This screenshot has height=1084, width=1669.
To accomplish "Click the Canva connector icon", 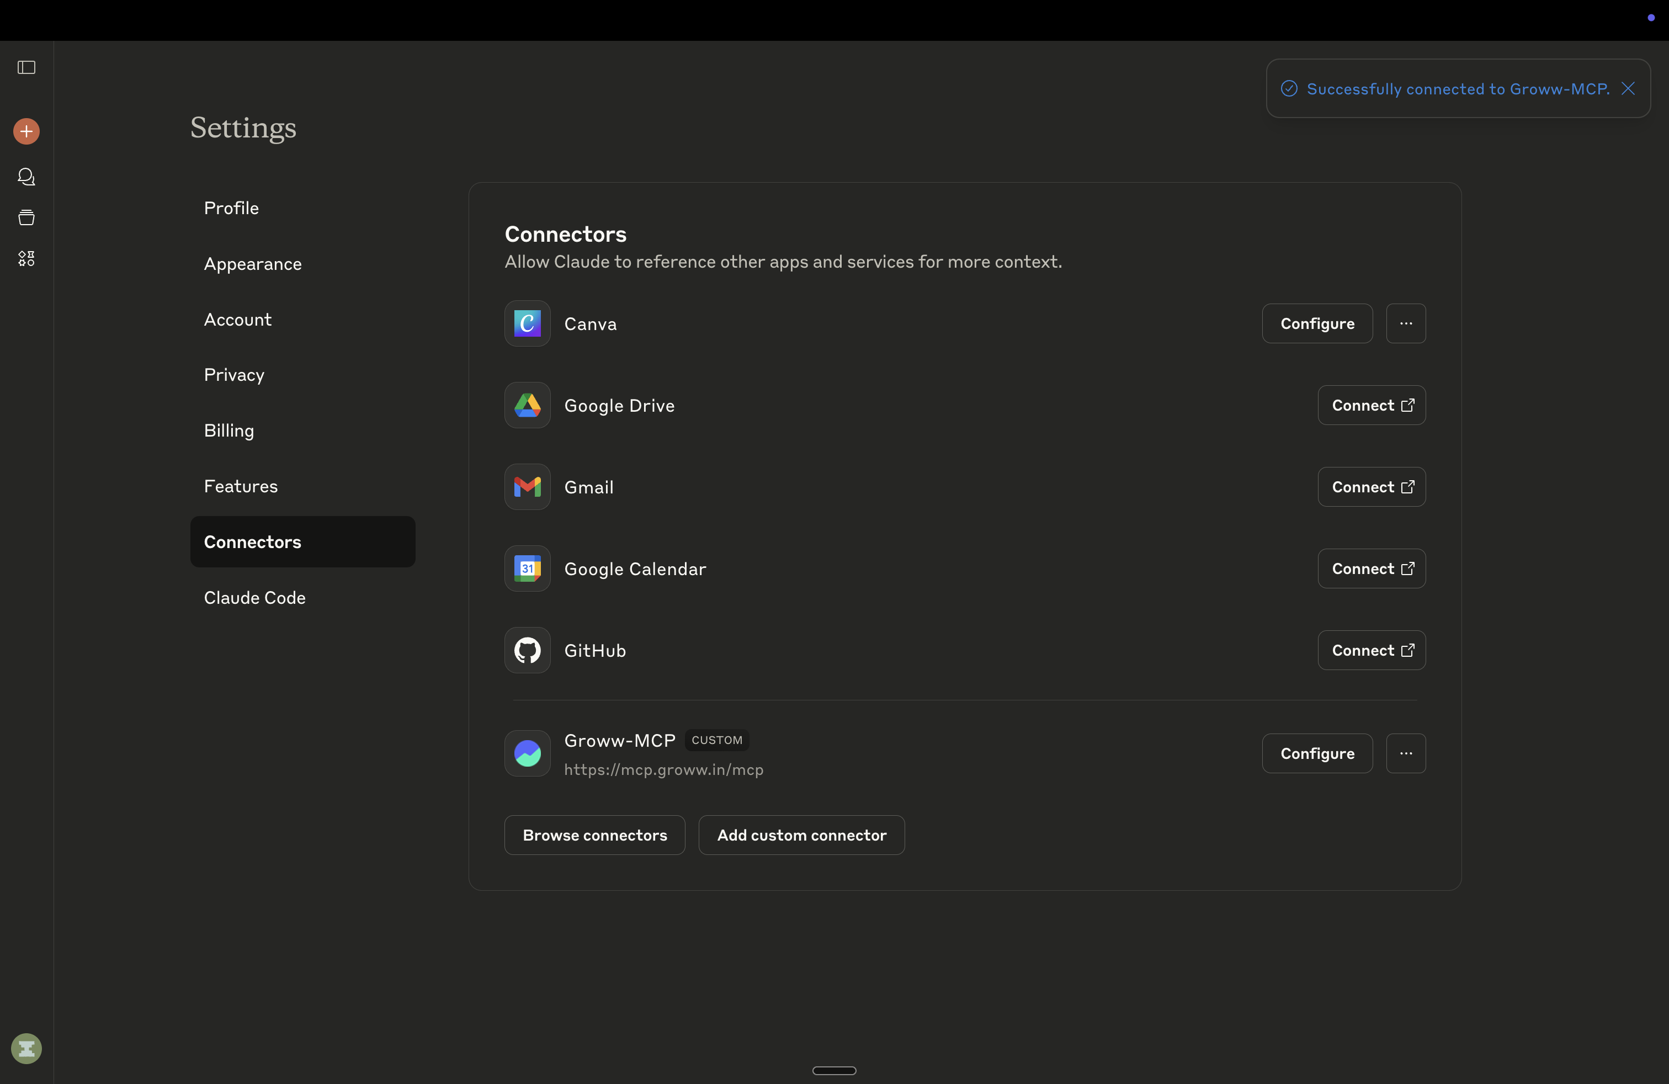I will (x=527, y=324).
